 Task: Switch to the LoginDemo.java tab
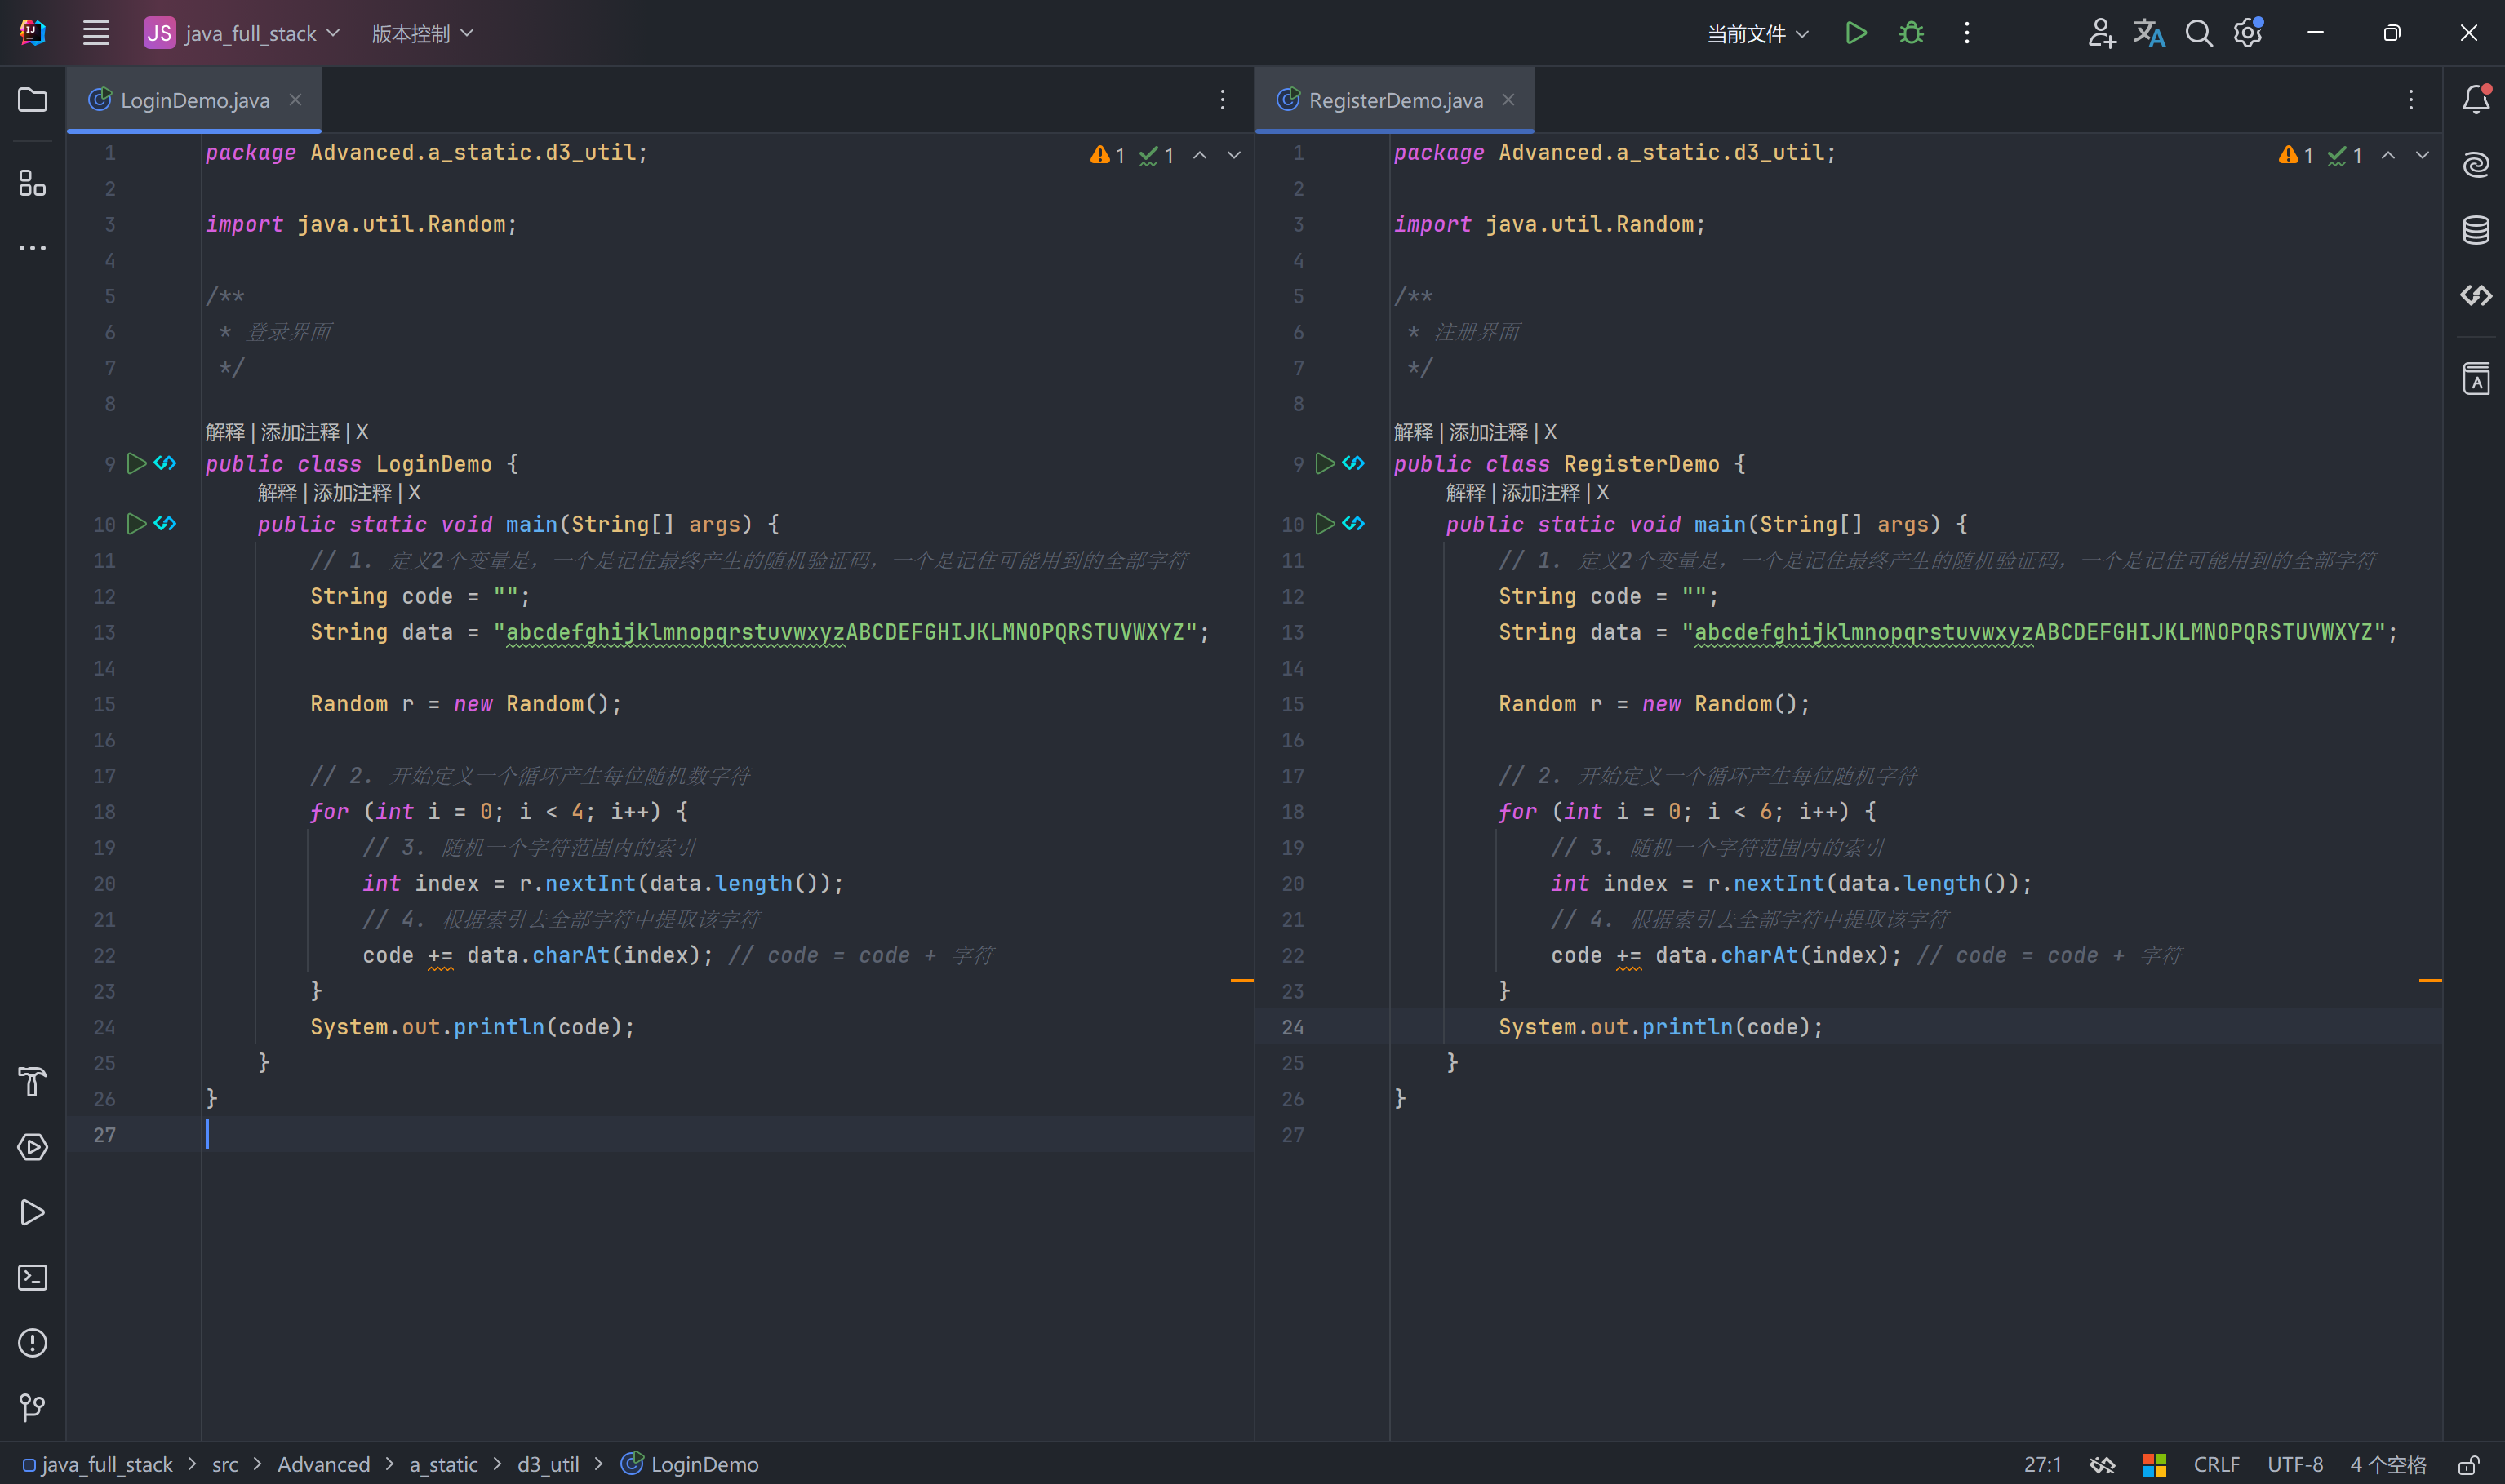pos(194,100)
